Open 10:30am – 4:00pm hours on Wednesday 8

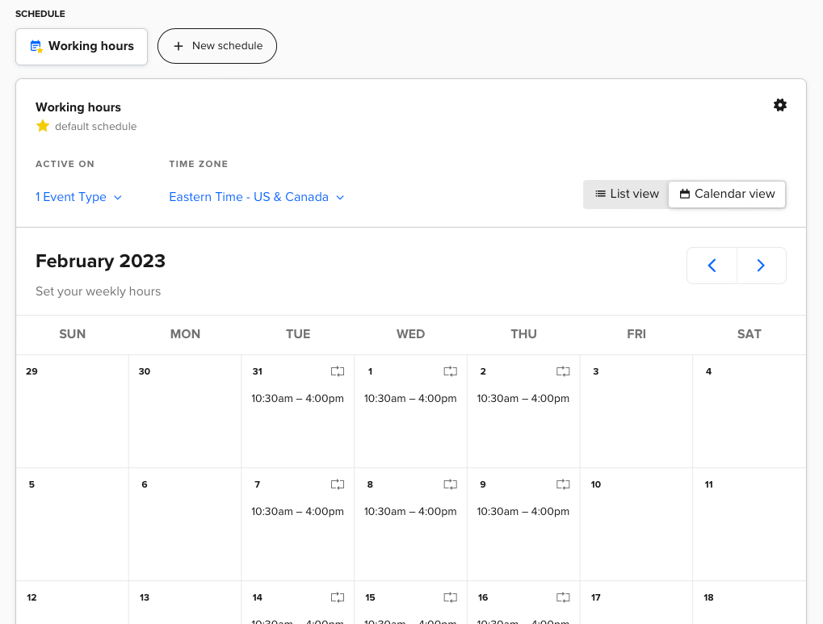(410, 511)
